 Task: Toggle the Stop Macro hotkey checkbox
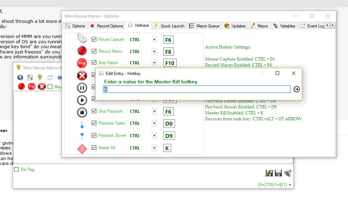[x=94, y=62]
